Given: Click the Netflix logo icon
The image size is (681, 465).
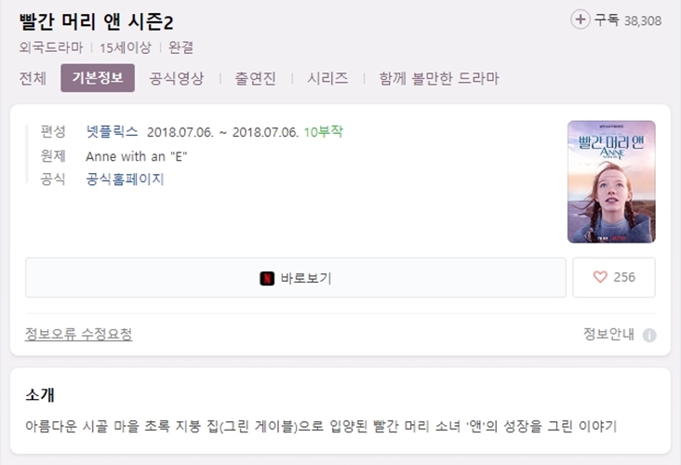Looking at the screenshot, I should (267, 278).
